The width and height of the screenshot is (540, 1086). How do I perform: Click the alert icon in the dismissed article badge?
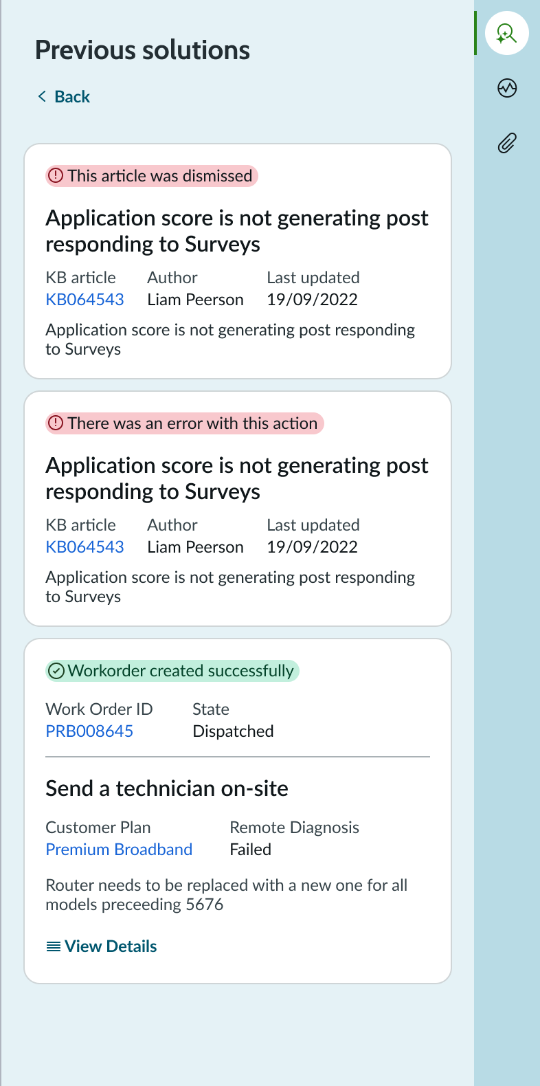pyautogui.click(x=56, y=176)
